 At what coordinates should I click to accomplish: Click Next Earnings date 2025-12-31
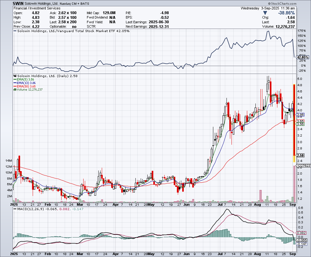click(159, 27)
